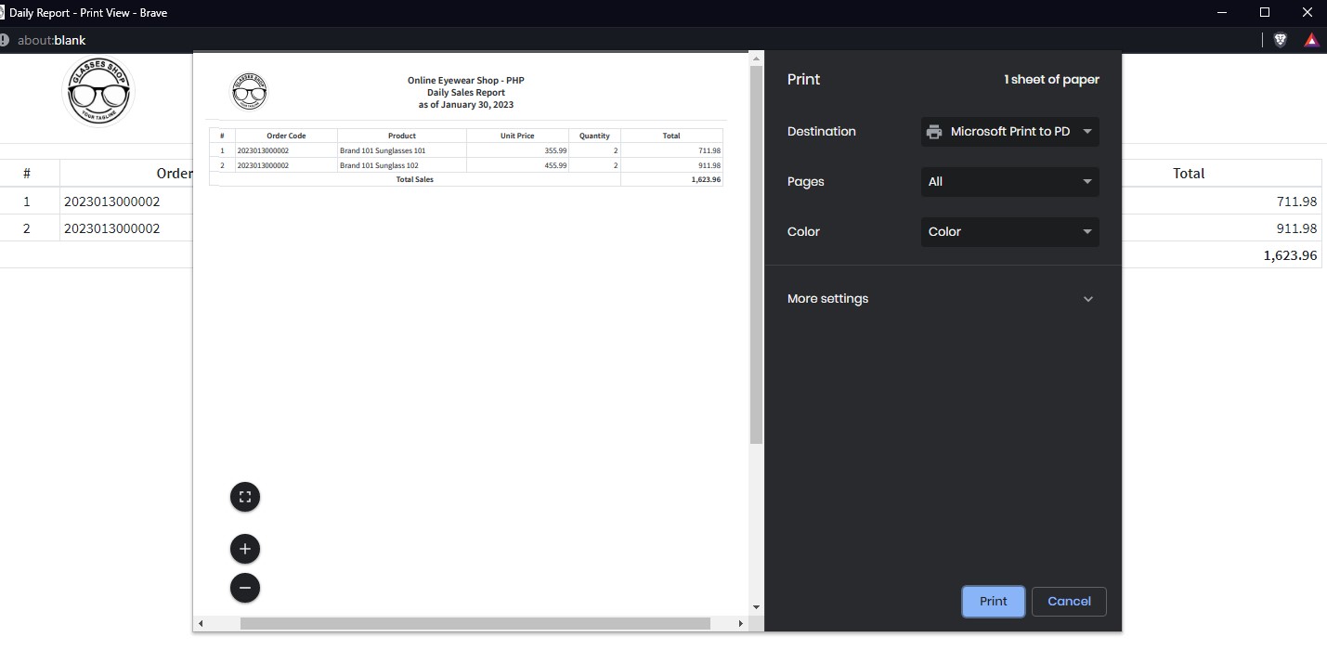Zoom in the print preview
The width and height of the screenshot is (1327, 650).
pyautogui.click(x=245, y=549)
